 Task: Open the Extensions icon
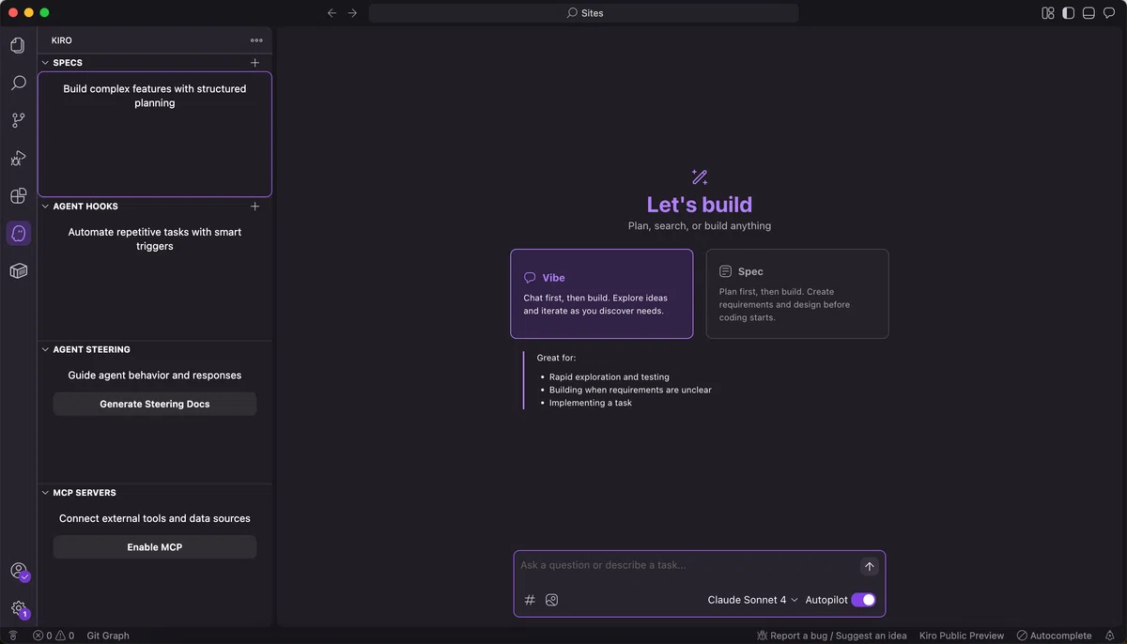[18, 195]
